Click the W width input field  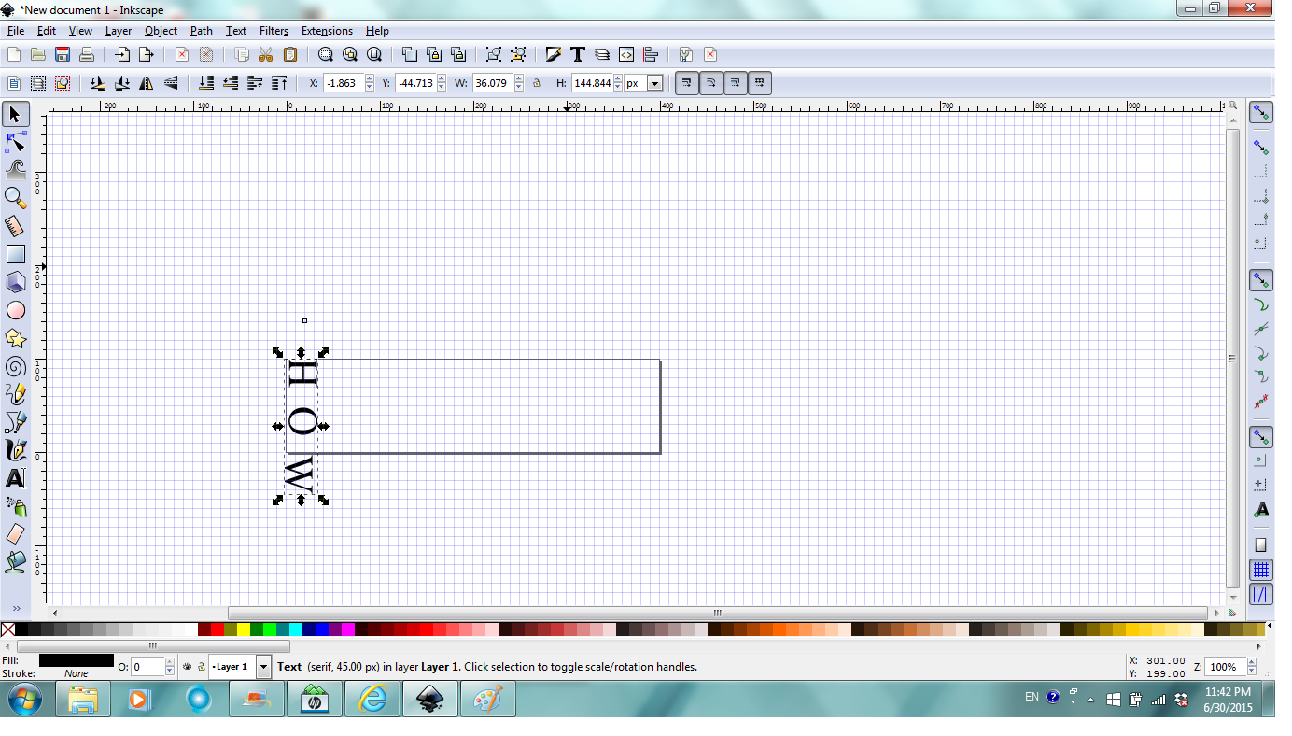click(x=491, y=83)
